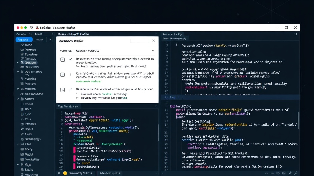314x176 pixels.
Task: Click the link icon in right panel header
Action: (x=296, y=34)
